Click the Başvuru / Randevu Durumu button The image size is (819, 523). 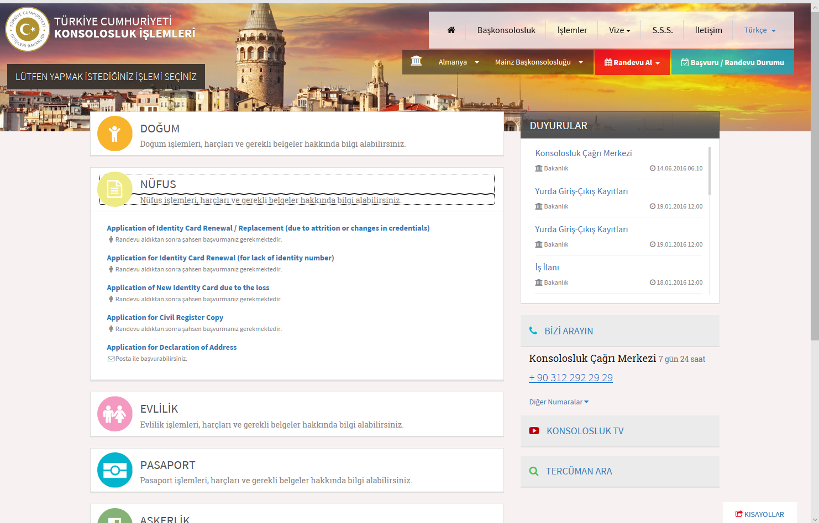733,62
